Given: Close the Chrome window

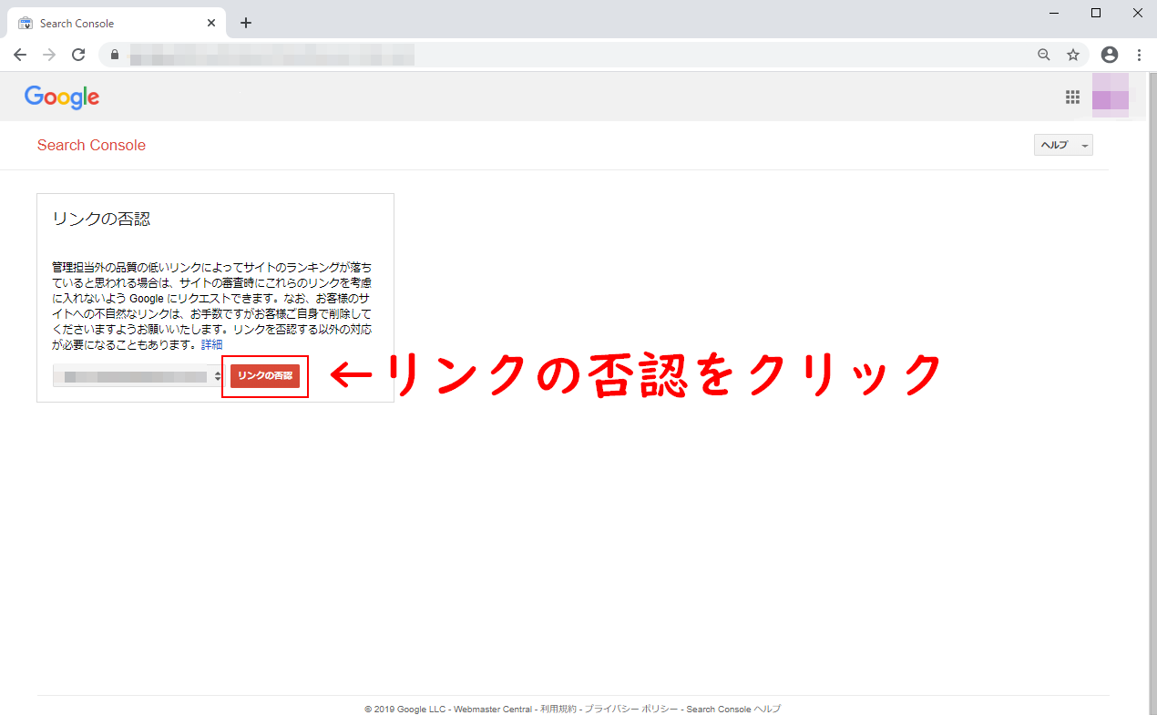Looking at the screenshot, I should (x=1137, y=13).
